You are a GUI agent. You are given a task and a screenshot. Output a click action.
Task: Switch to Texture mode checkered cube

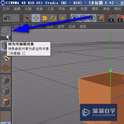pyautogui.click(x=6, y=57)
